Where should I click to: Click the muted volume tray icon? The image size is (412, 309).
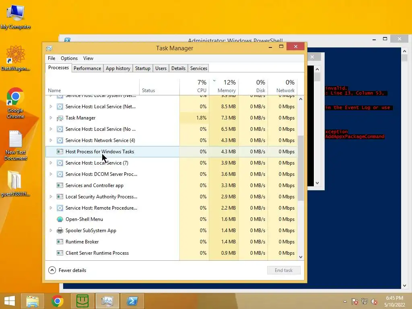point(374,301)
